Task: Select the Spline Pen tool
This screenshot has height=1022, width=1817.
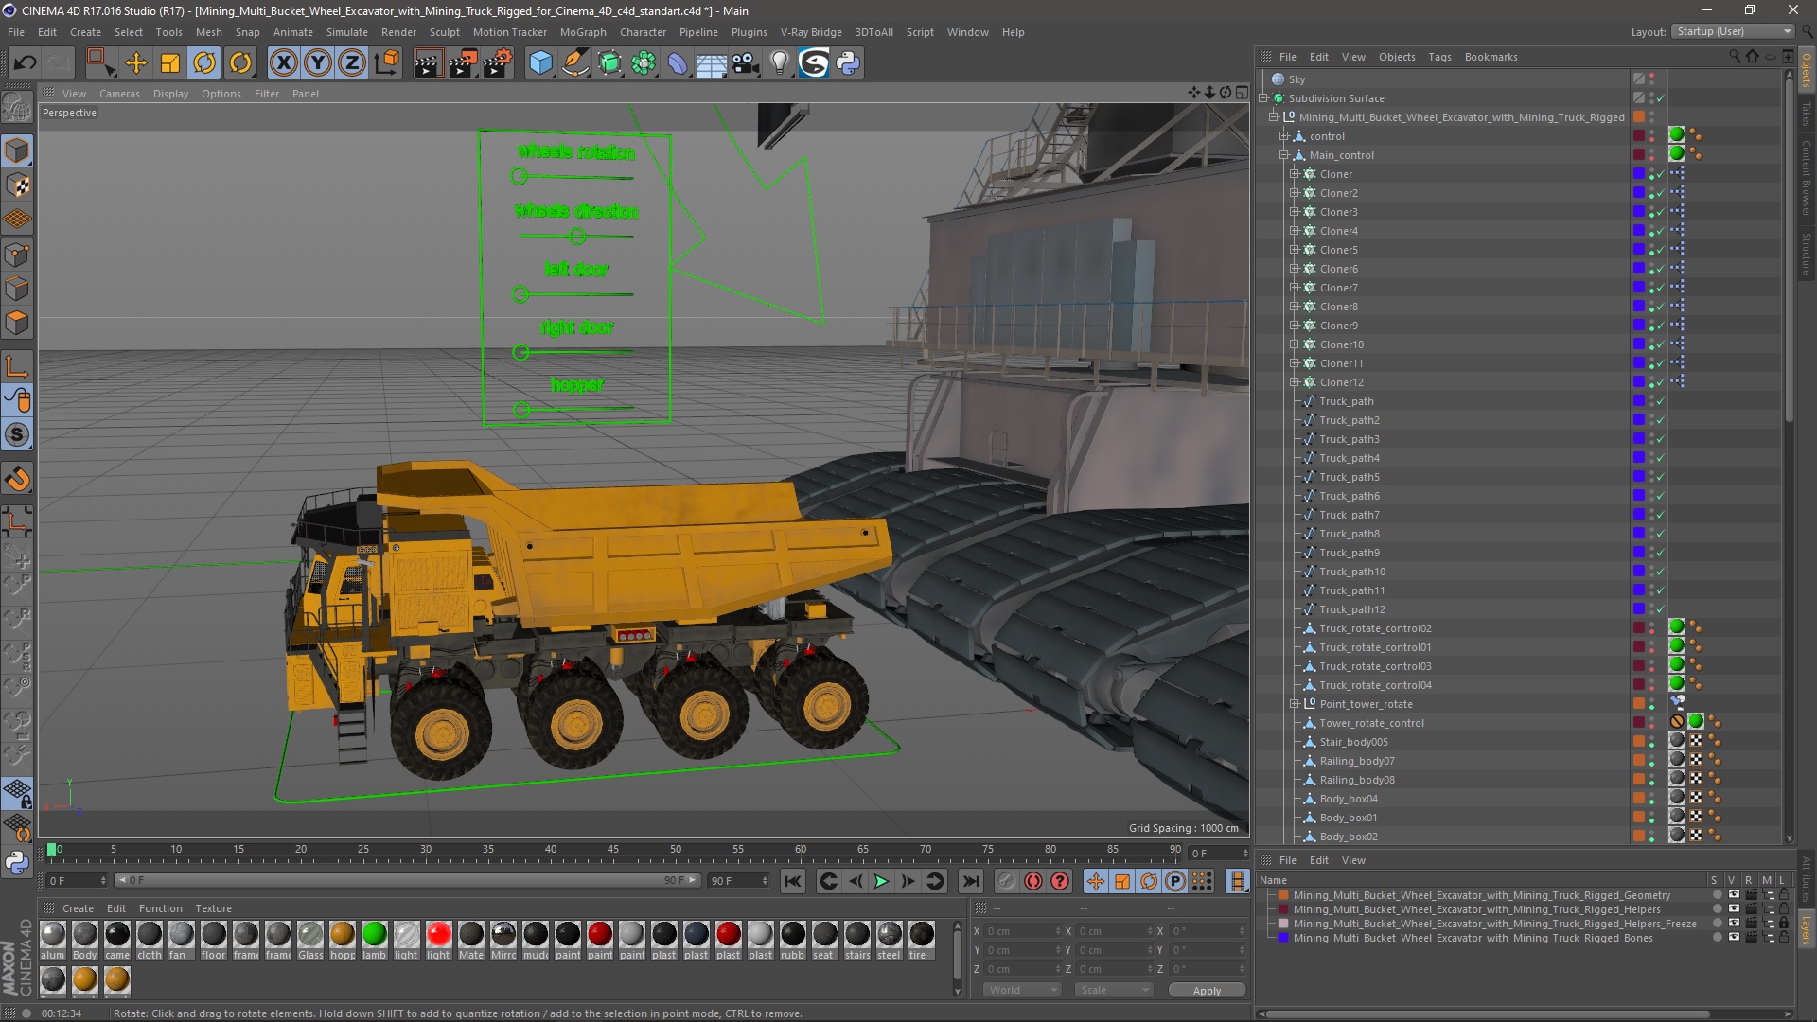Action: click(x=575, y=63)
